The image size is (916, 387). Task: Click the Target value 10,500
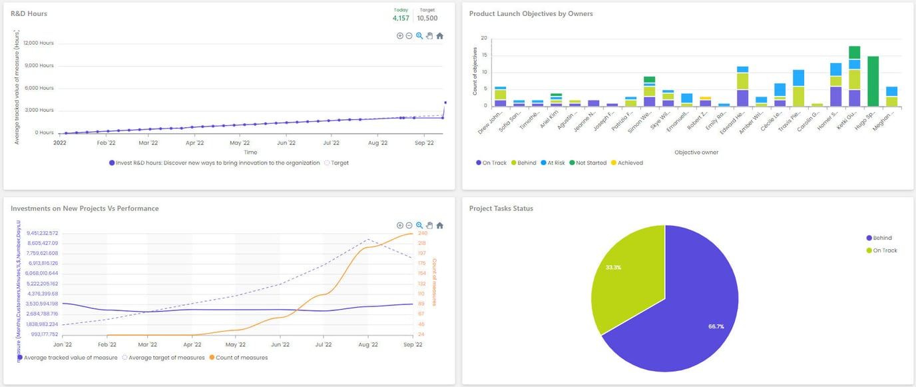pyautogui.click(x=427, y=18)
